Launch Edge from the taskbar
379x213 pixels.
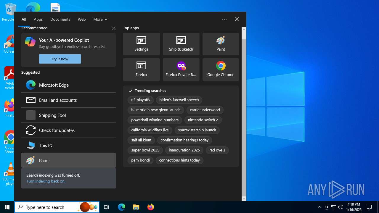coord(122,207)
